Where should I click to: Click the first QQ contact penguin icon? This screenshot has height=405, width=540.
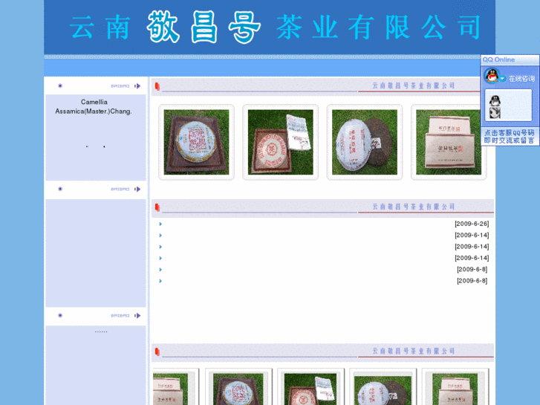coord(495,100)
